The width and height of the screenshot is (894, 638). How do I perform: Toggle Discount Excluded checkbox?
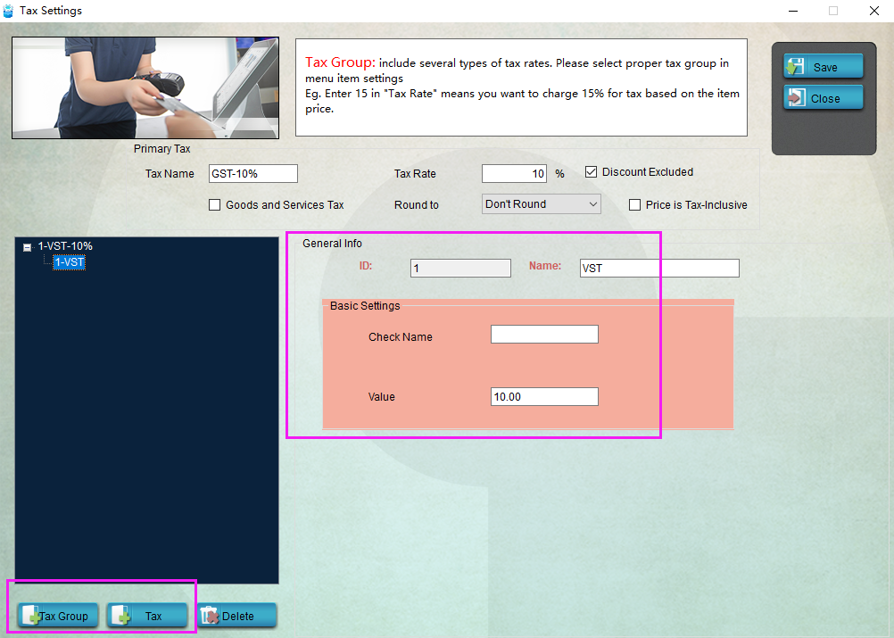click(x=592, y=171)
